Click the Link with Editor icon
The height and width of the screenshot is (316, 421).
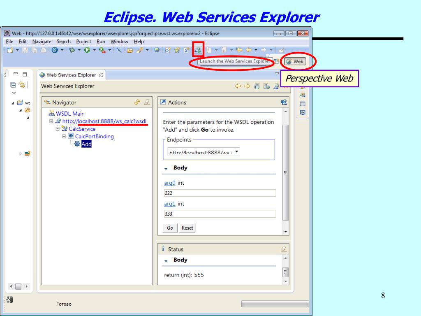(22, 85)
